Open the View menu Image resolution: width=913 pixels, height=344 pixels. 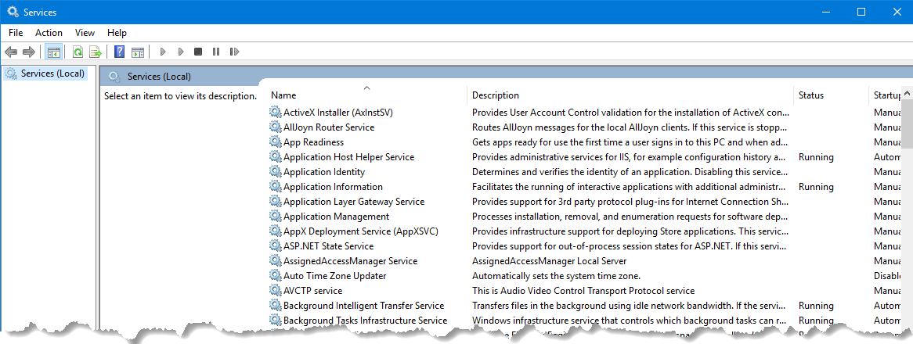[85, 33]
